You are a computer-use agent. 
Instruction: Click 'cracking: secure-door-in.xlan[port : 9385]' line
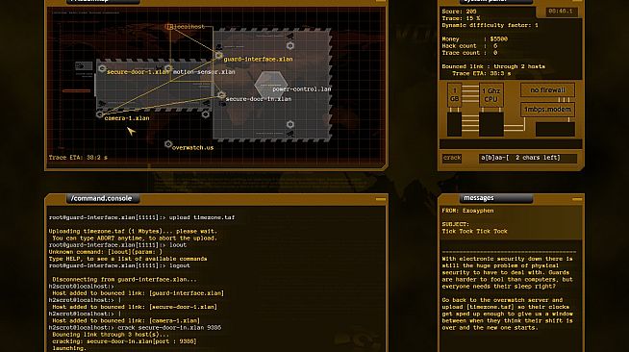click(x=124, y=341)
